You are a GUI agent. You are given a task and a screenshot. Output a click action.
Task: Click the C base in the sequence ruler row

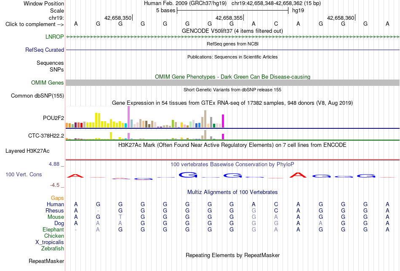pos(276,24)
